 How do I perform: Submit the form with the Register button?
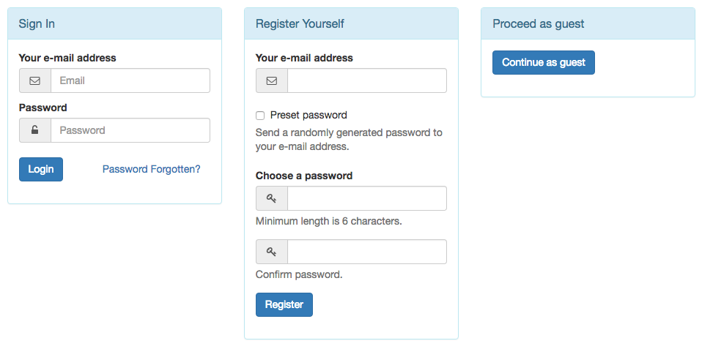pyautogui.click(x=284, y=305)
